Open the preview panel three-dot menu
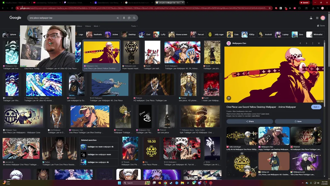 (313, 43)
